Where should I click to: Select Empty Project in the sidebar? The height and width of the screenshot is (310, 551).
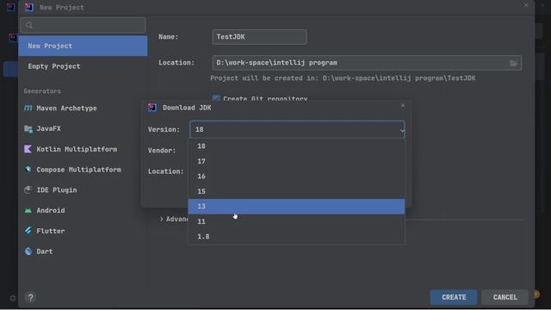point(83,66)
